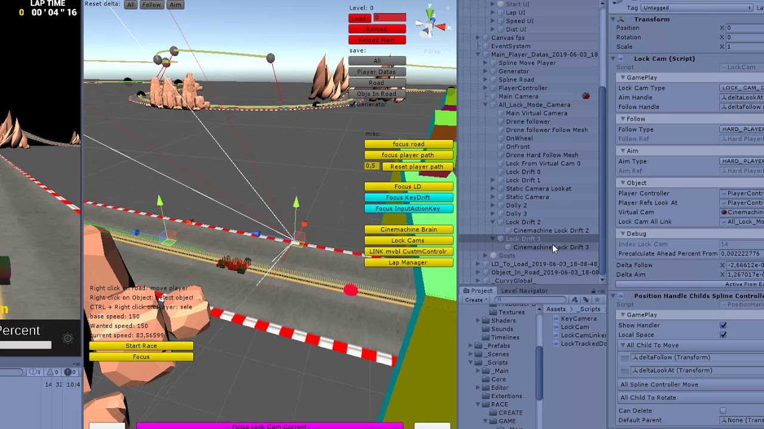Click the 0,5 field beside Reset player path
This screenshot has width=764, height=429.
[371, 166]
